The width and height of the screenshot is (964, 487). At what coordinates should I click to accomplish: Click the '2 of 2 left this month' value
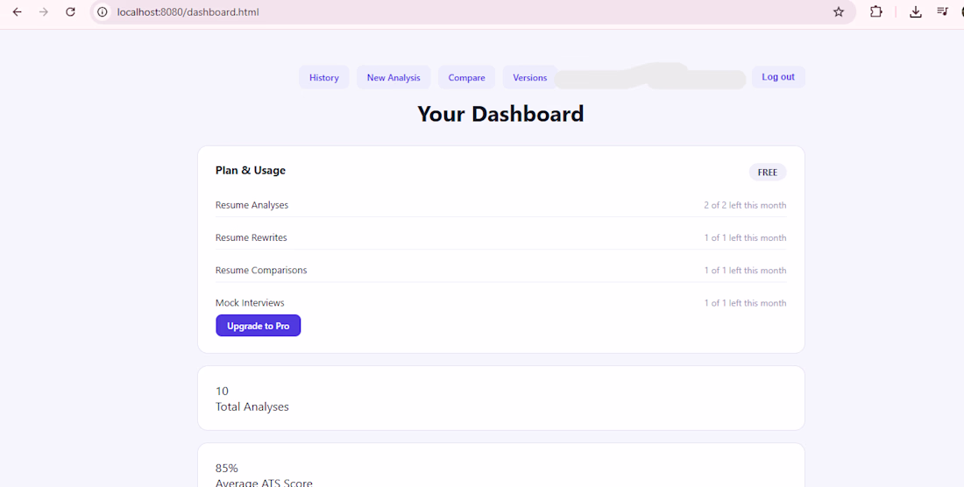(745, 205)
